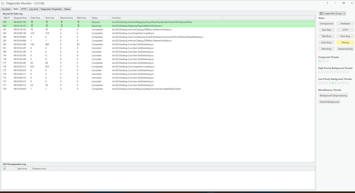Click the active green Foreground Threads indicator
The image size is (355, 193).
(320, 61)
